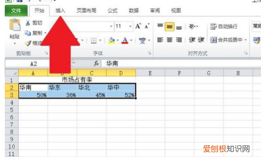This screenshot has height=157, width=261.
Task: Open the 剪贴板 group dialog launcher
Action: [x=46, y=53]
